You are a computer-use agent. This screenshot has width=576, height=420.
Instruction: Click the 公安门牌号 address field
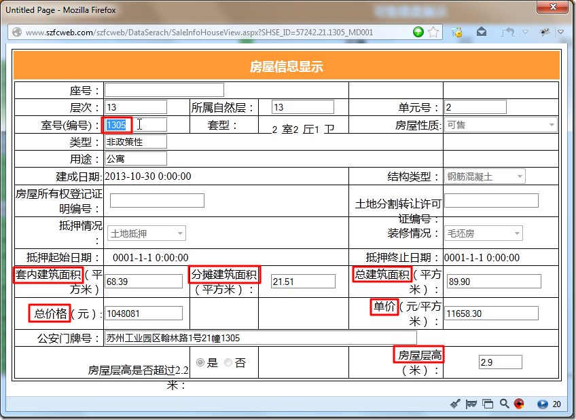[x=261, y=338]
